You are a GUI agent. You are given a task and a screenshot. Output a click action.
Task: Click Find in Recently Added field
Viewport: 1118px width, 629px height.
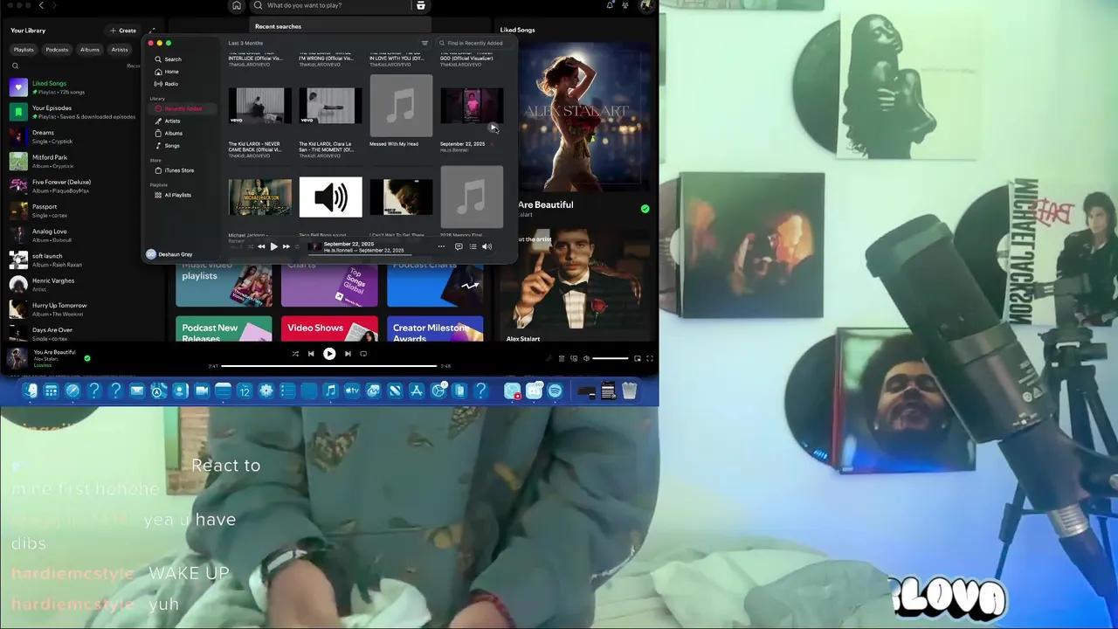pos(475,43)
